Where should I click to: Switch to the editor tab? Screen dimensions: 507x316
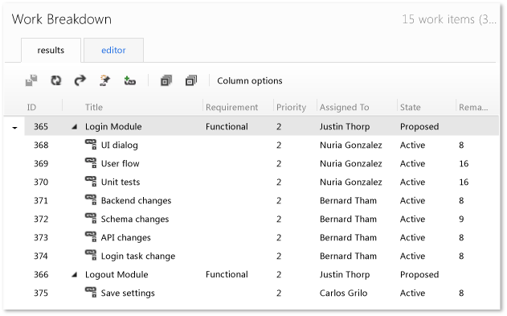coord(113,50)
